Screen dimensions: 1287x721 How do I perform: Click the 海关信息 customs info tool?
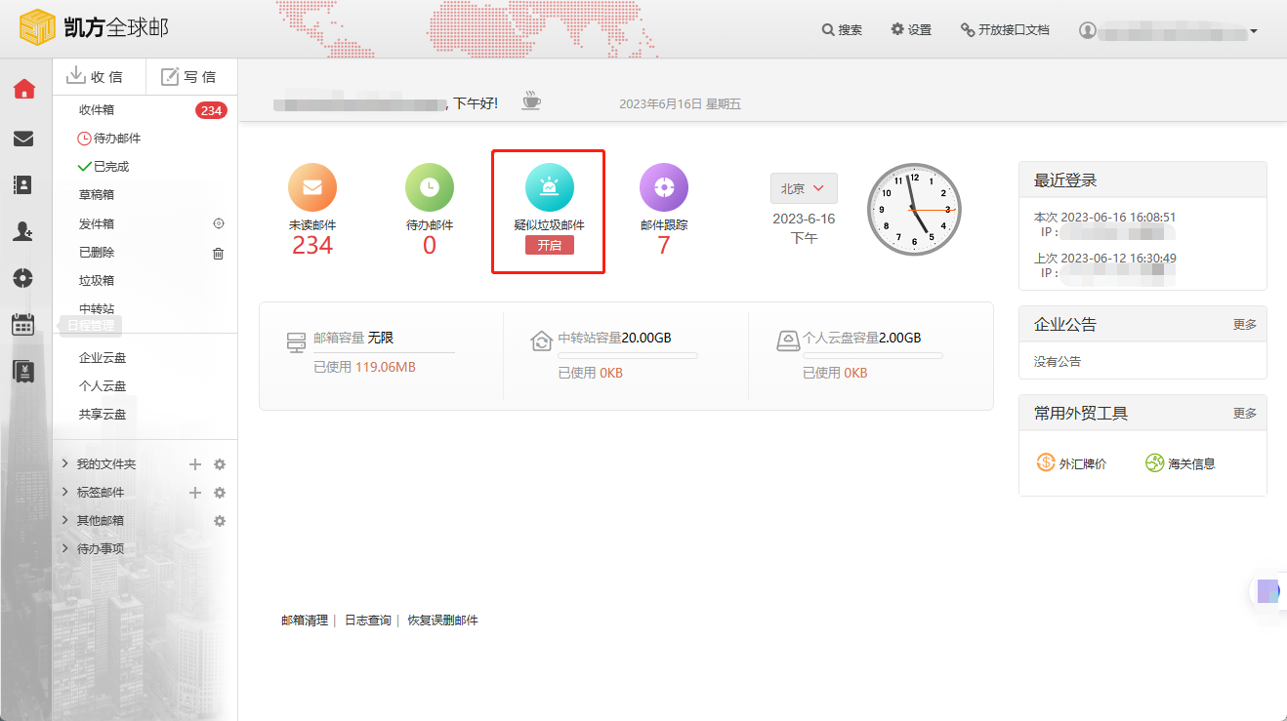[x=1181, y=463]
